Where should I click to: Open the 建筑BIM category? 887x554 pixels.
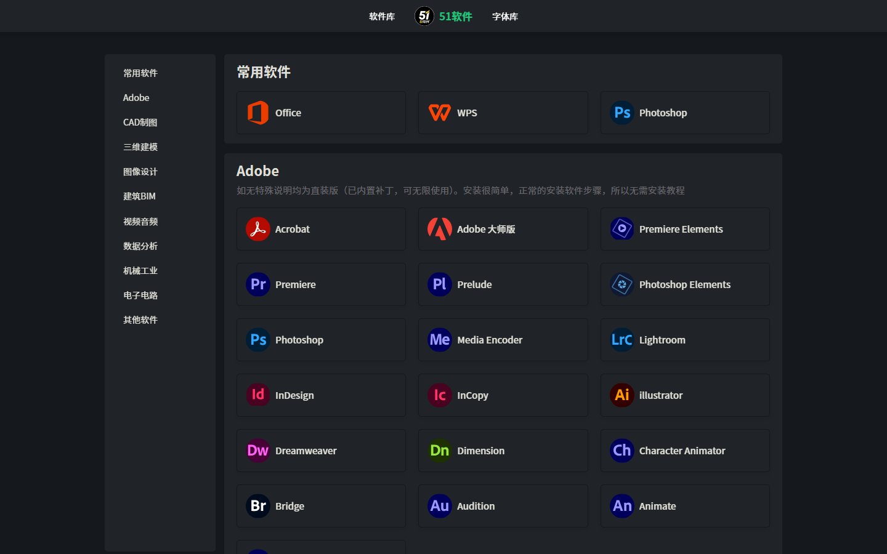(x=139, y=196)
